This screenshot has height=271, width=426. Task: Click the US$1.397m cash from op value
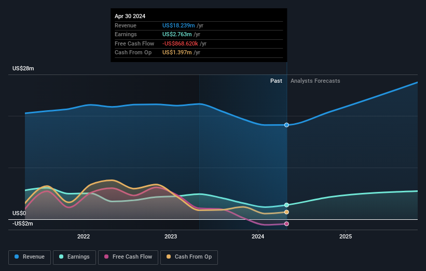click(177, 53)
